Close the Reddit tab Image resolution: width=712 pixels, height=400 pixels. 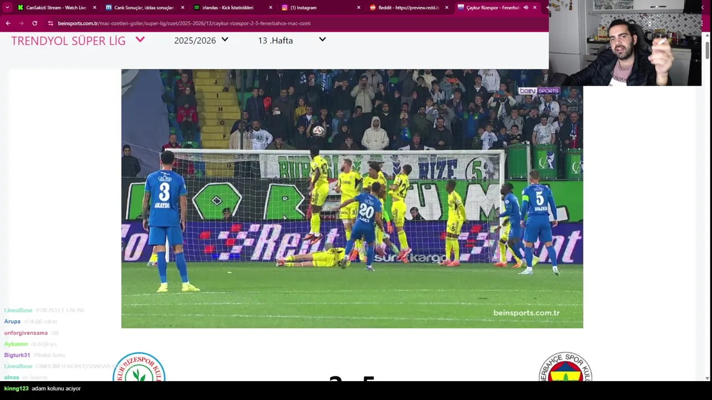pyautogui.click(x=446, y=8)
